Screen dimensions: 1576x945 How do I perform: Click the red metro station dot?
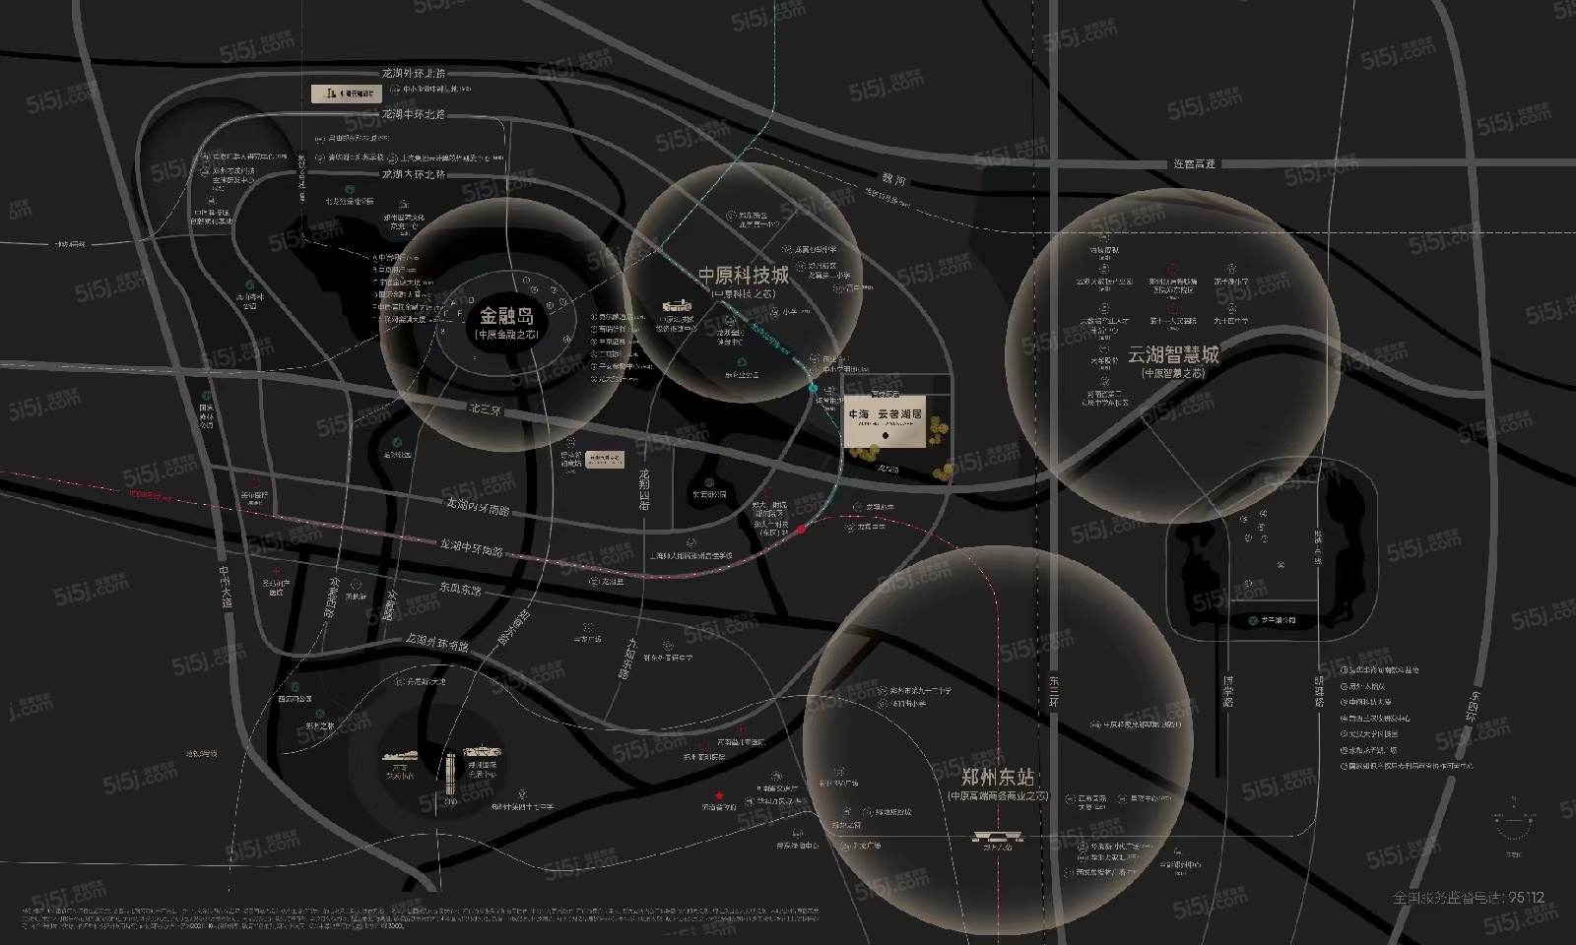[x=802, y=530]
